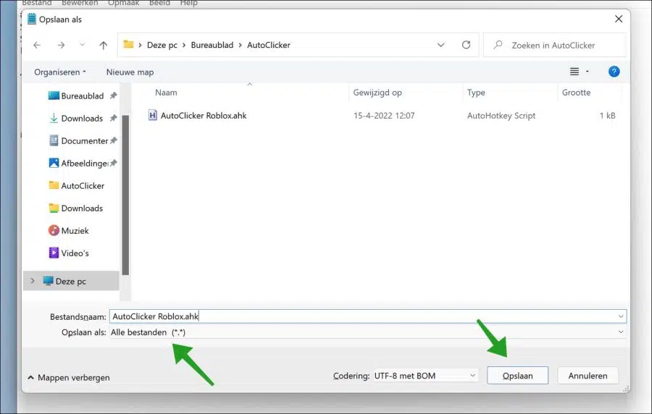This screenshot has height=414, width=652.
Task: Sort files by Naam column
Action: 166,93
